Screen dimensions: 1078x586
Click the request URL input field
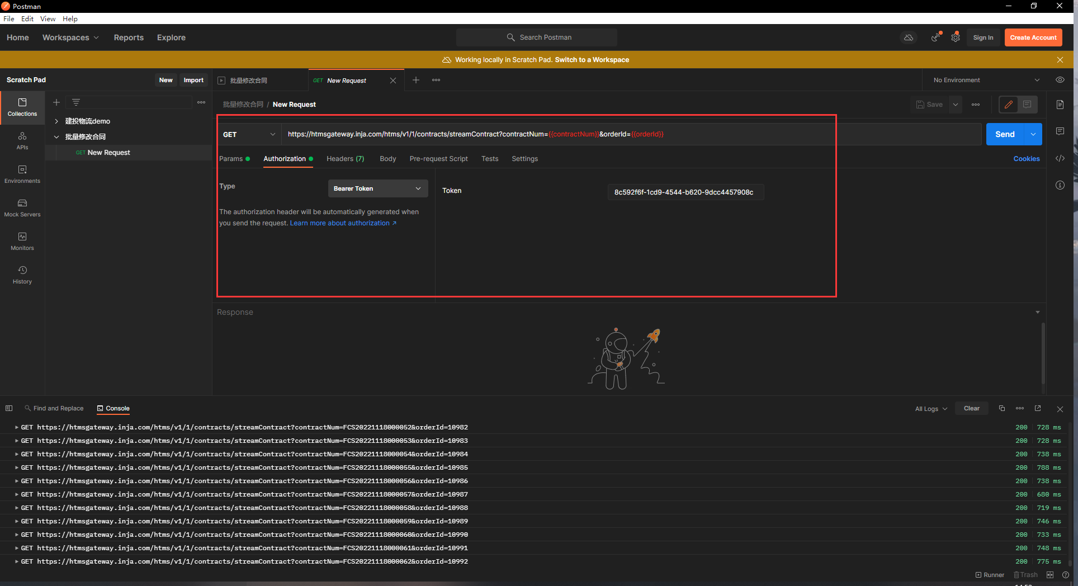[631, 134]
